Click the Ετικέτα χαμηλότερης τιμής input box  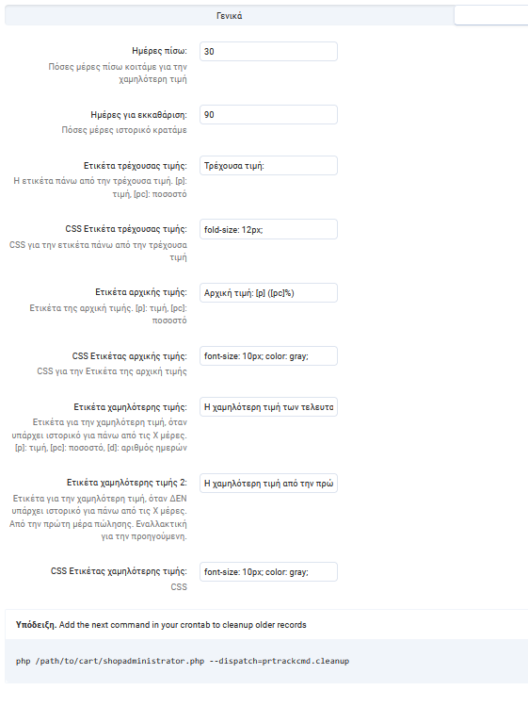pyautogui.click(x=268, y=406)
